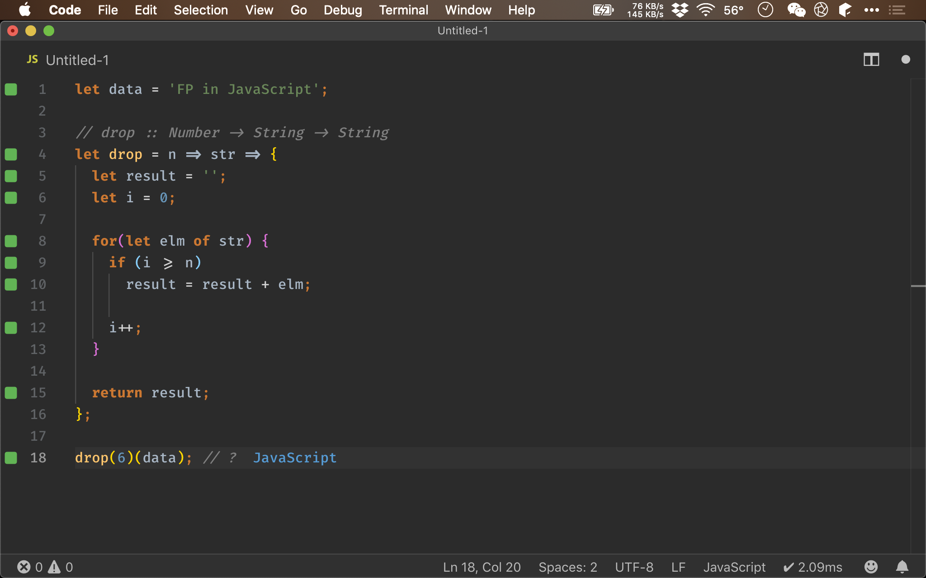Open the Code application menu
The image size is (926, 578).
[65, 9]
